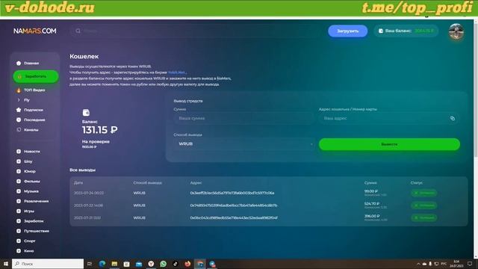Open the WRUB withdrawal method dropdown
The height and width of the screenshot is (269, 478).
tap(244, 144)
